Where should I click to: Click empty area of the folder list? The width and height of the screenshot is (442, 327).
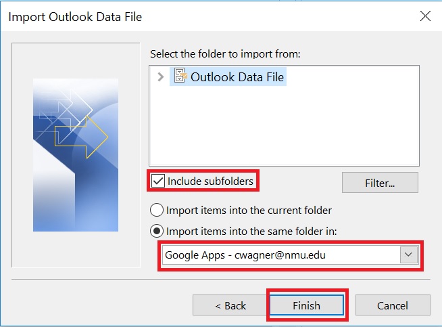click(284, 129)
